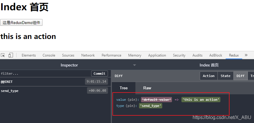Focus the filter... input field
The image size is (254, 123).
click(x=45, y=74)
